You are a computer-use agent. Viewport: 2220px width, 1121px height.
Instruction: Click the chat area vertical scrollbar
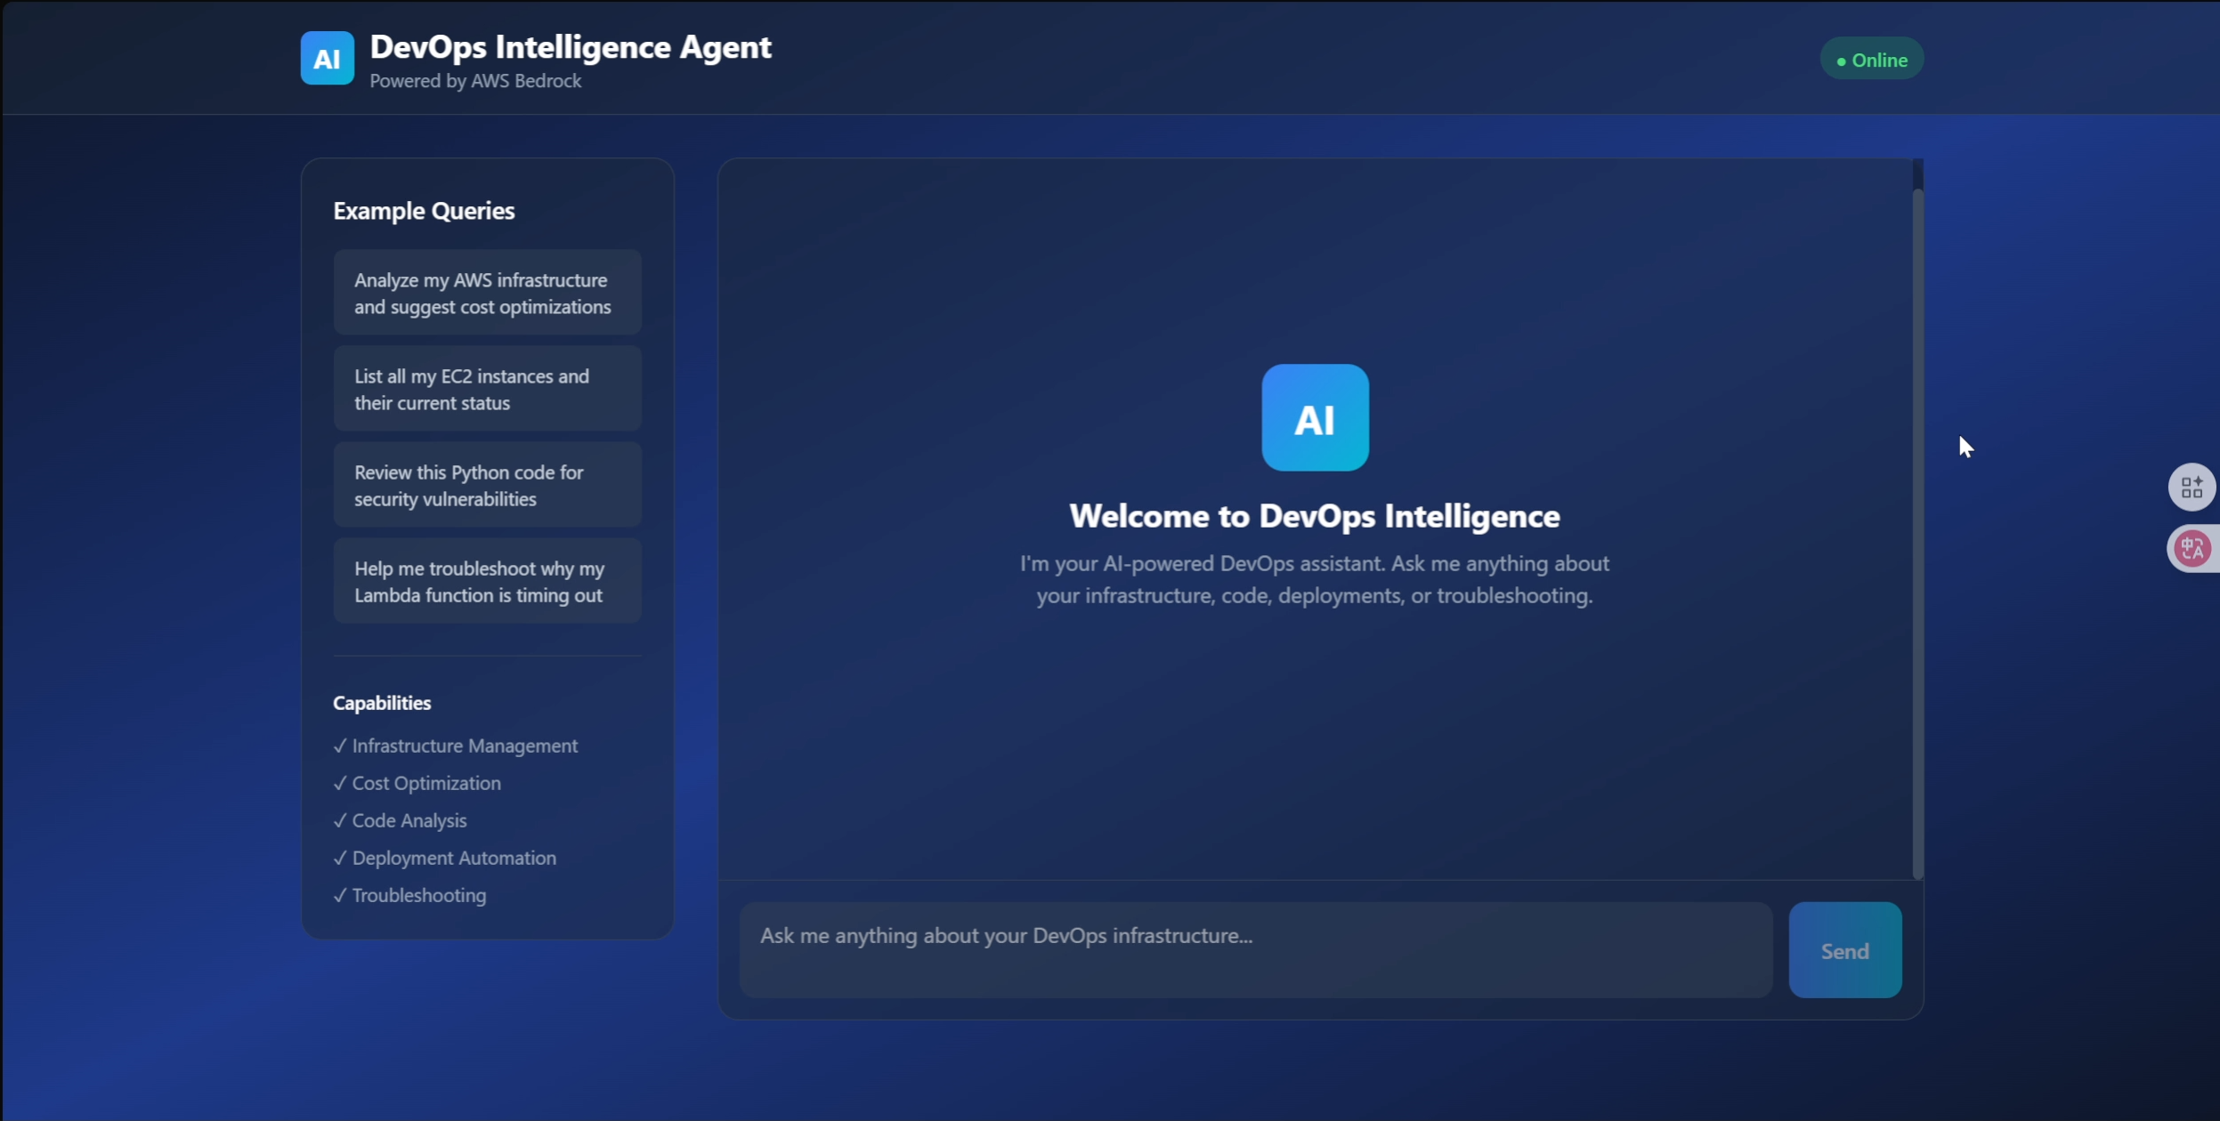point(1917,534)
